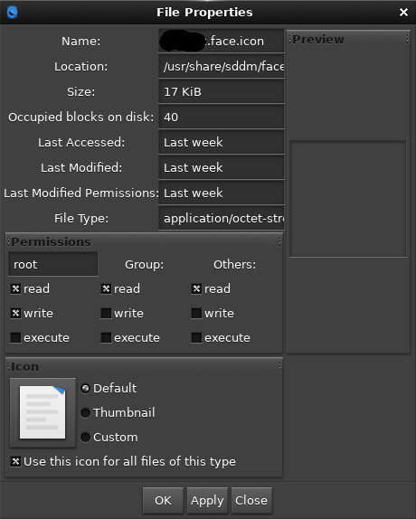Enable Group write permission
This screenshot has height=519, width=416.
pos(106,313)
